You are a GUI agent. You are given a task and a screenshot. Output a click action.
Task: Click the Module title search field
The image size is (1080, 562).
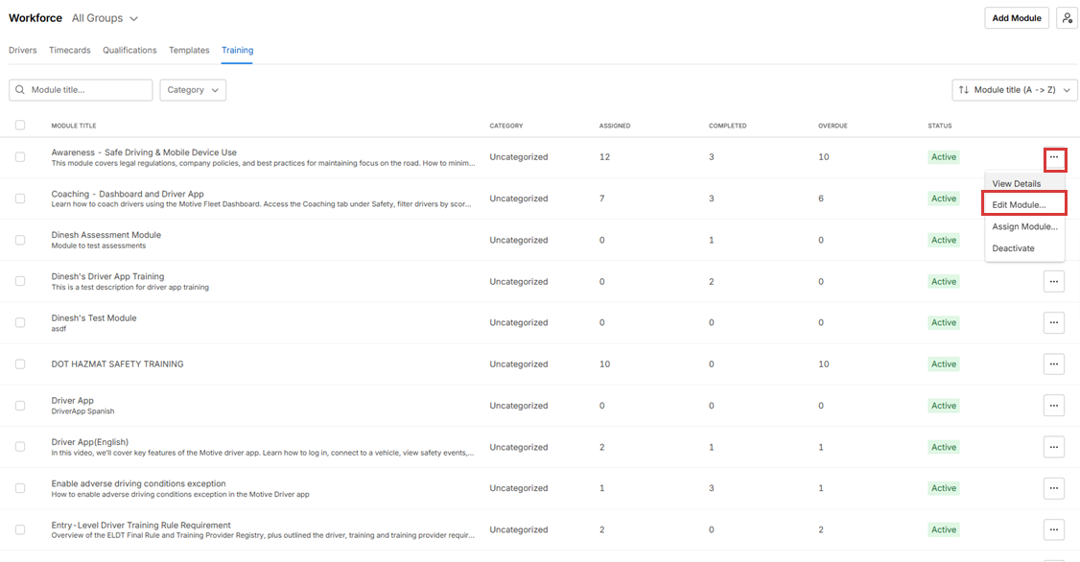click(88, 90)
